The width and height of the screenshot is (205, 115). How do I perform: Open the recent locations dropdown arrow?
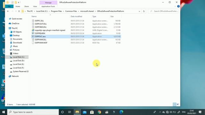click(16, 11)
